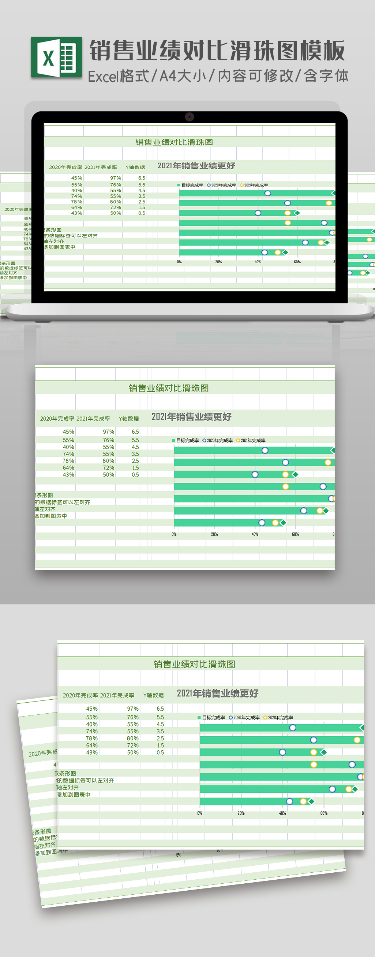Click note 的数据标签可以左对齐 in middle sheet preview
This screenshot has width=375, height=957.
[x=62, y=502]
